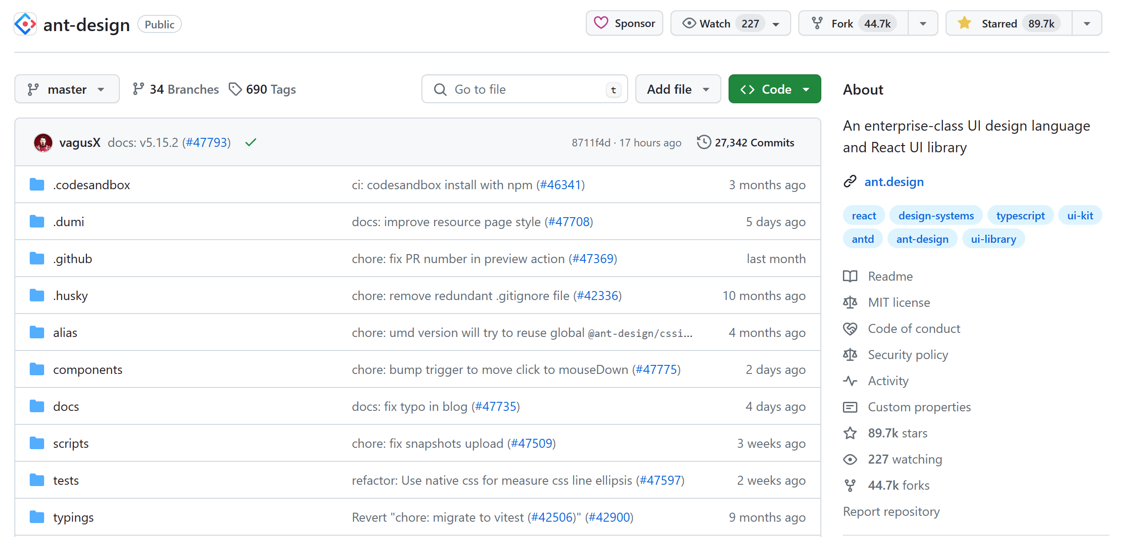Open the master branch dropdown
Screen dimensions: 1123x537
tap(67, 89)
